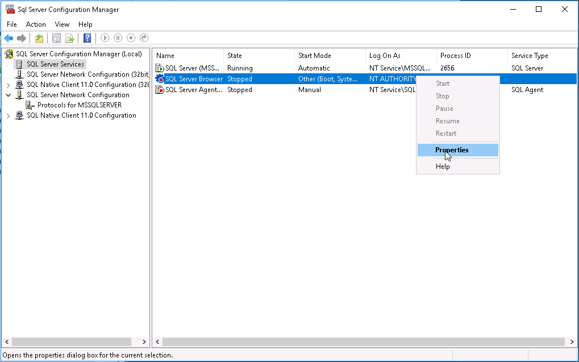Viewport: 579px width, 362px height.
Task: Sort by the Log On As column header
Action: point(401,56)
